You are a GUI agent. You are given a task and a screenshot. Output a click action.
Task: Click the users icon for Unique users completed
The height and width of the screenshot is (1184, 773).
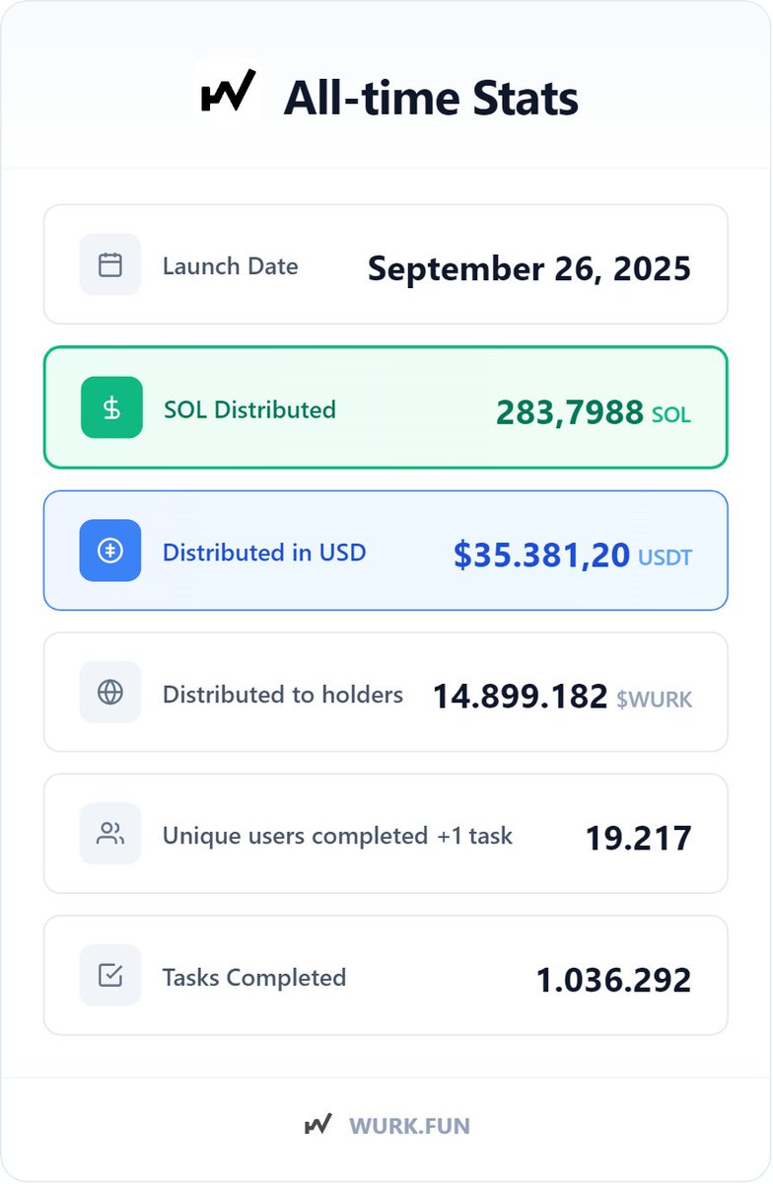110,834
